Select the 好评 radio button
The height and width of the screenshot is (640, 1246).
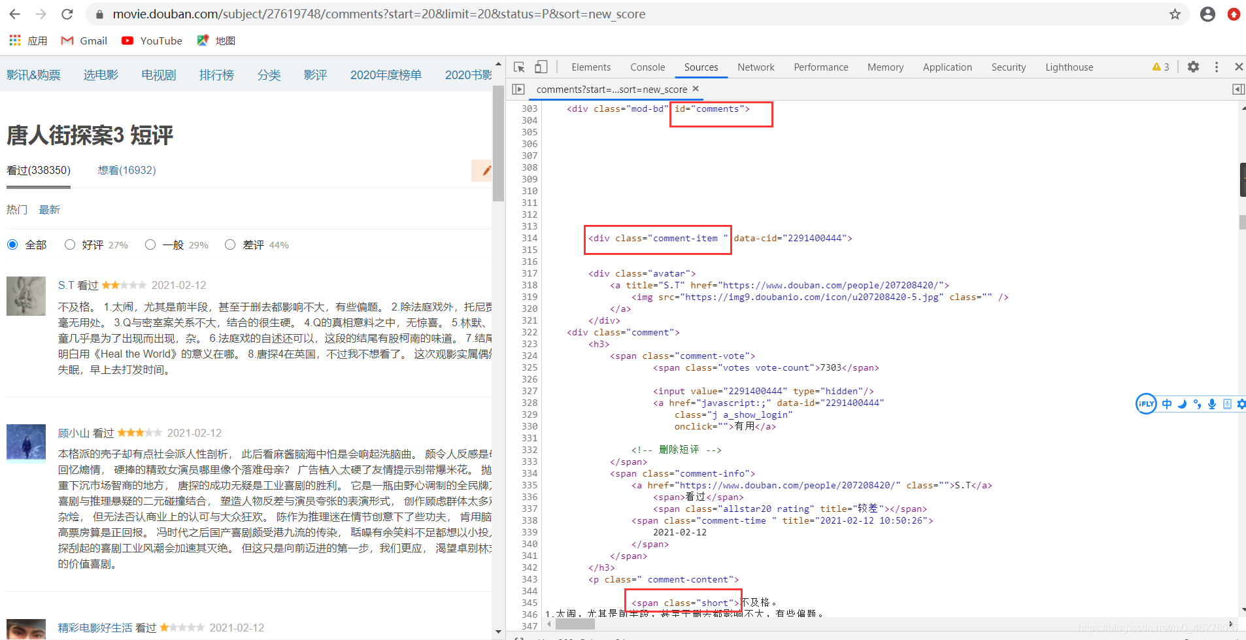pyautogui.click(x=70, y=244)
